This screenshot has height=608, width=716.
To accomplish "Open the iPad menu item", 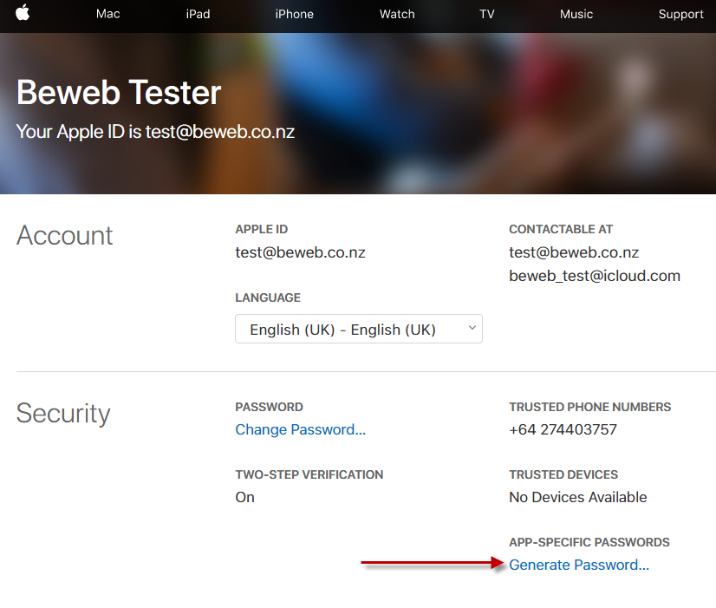I will tap(198, 14).
